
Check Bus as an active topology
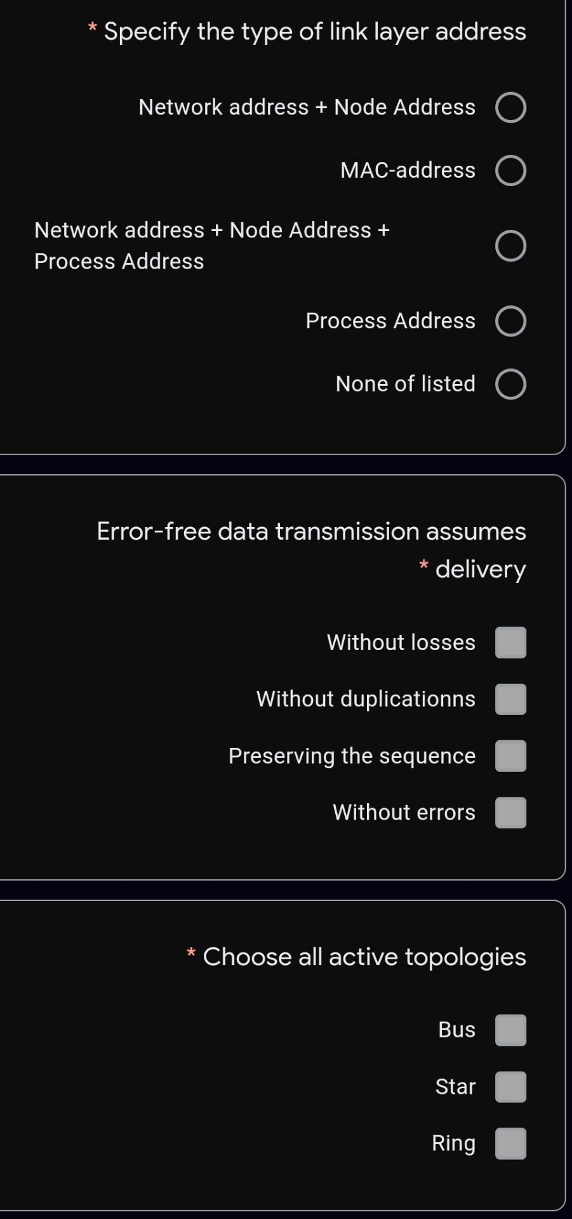pos(510,1030)
